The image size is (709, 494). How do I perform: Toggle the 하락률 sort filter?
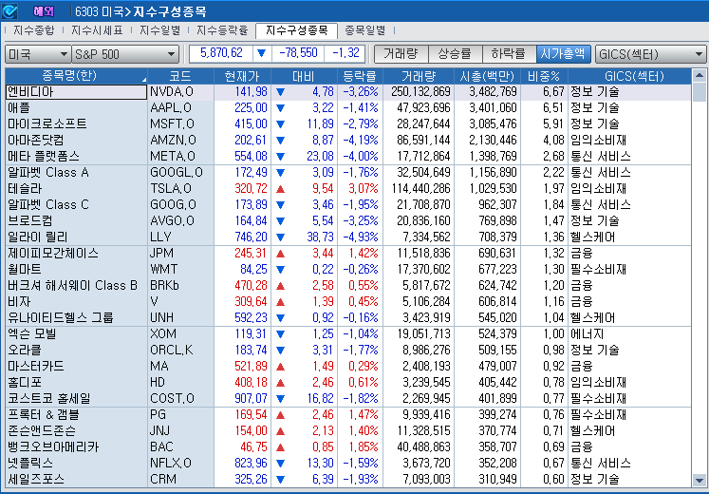509,53
